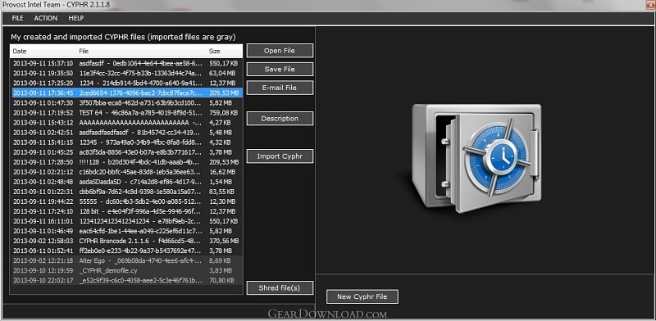The height and width of the screenshot is (321, 656).
Task: Open the ACTION menu
Action: [46, 18]
